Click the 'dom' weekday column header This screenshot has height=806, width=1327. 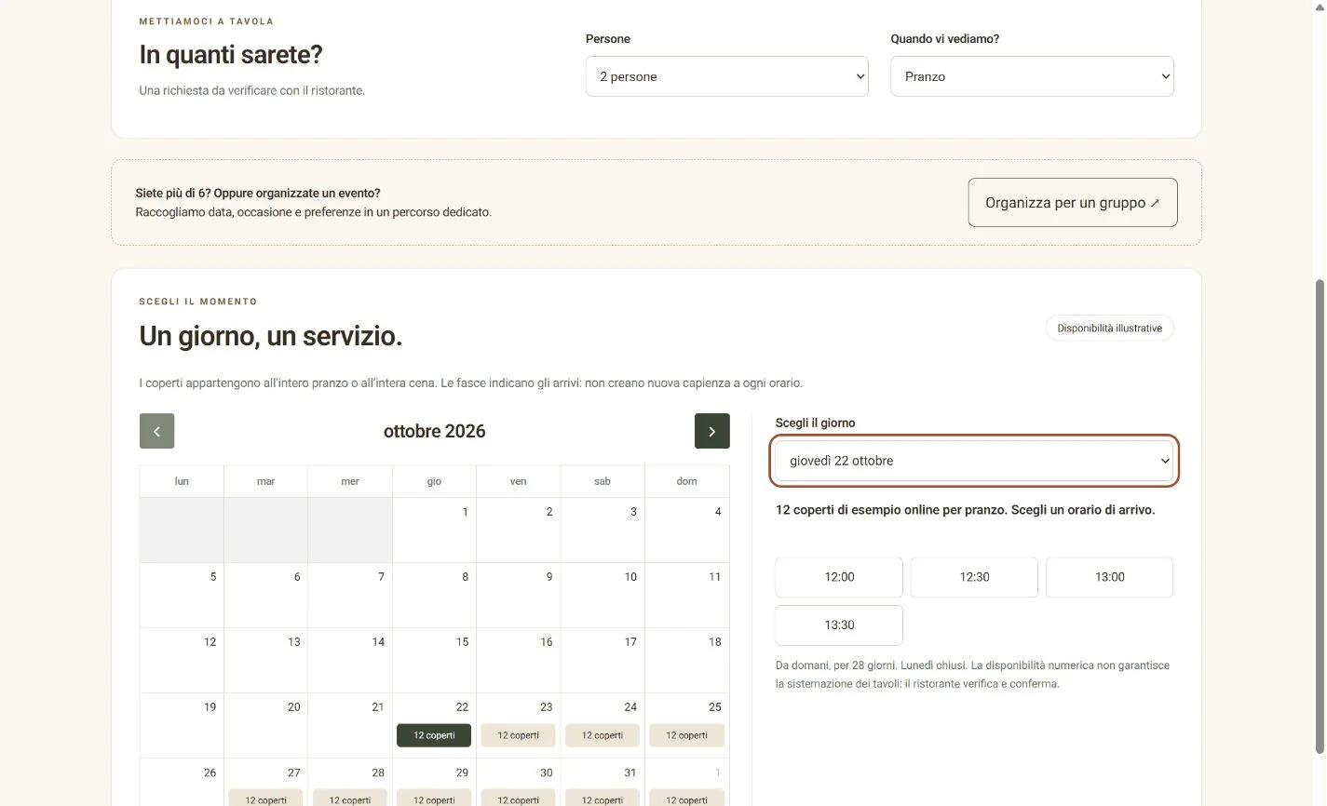click(686, 481)
